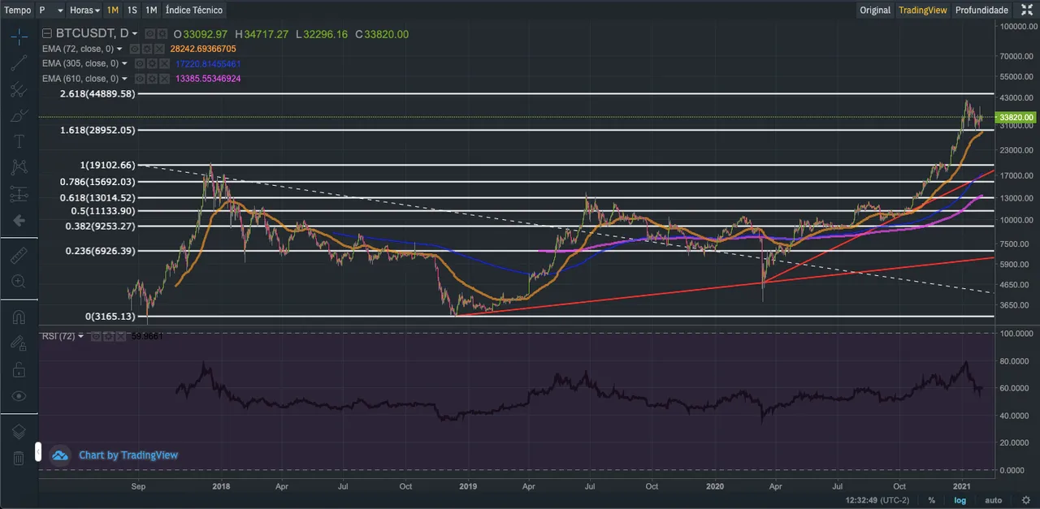Open EMA 610 settings gear
The height and width of the screenshot is (509, 1040).
pos(152,78)
